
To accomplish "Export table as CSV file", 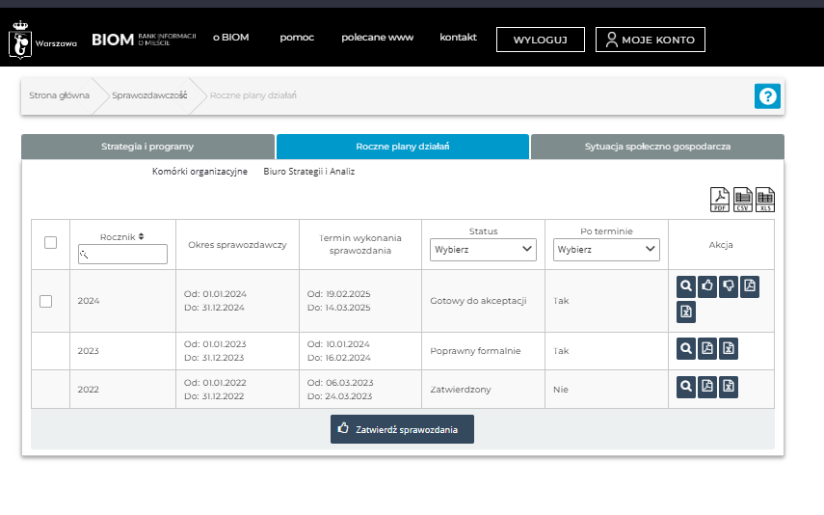I will click(x=743, y=200).
